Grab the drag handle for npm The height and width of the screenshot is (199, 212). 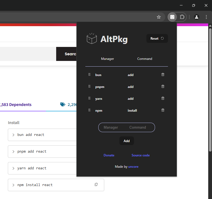pyautogui.click(x=89, y=110)
